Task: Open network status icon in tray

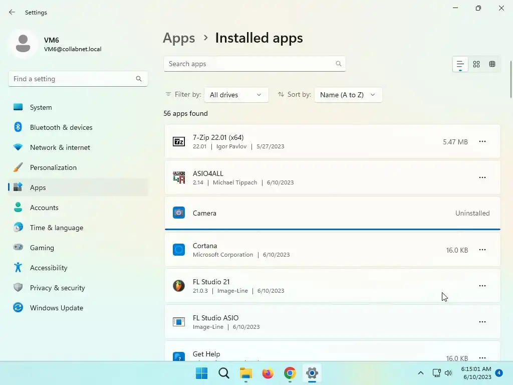Action: click(436, 373)
